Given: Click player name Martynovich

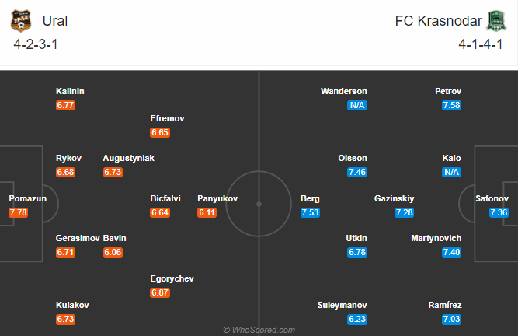Looking at the screenshot, I should [436, 238].
